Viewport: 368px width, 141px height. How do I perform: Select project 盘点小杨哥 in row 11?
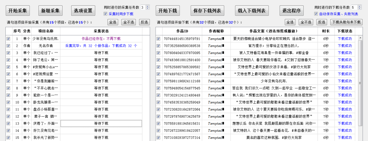pos(46,109)
